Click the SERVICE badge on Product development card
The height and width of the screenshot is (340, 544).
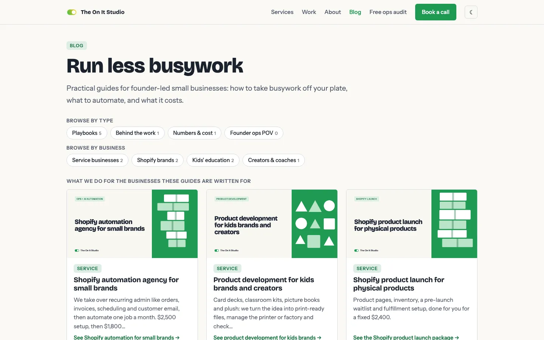coord(227,269)
